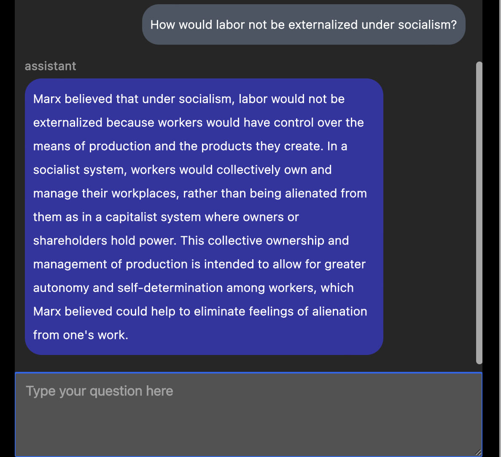Viewport: 501px width, 457px height.
Task: Click inside the message compose area
Action: click(249, 417)
